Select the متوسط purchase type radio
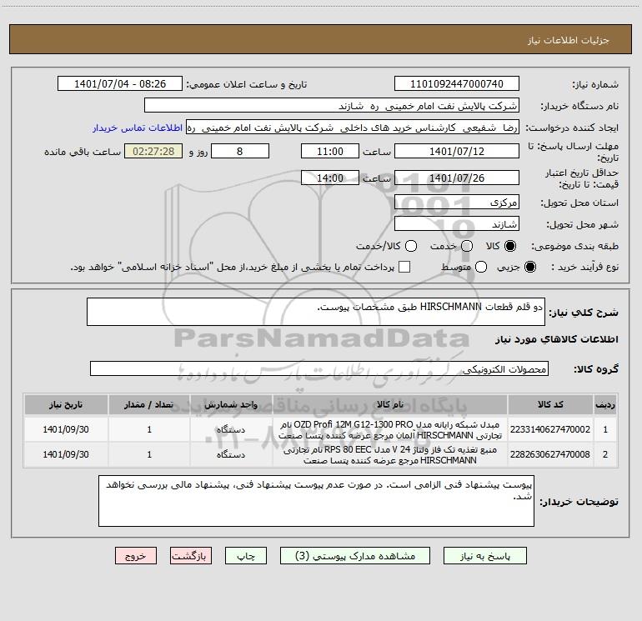Viewport: 642px width, 621px height. [481, 267]
